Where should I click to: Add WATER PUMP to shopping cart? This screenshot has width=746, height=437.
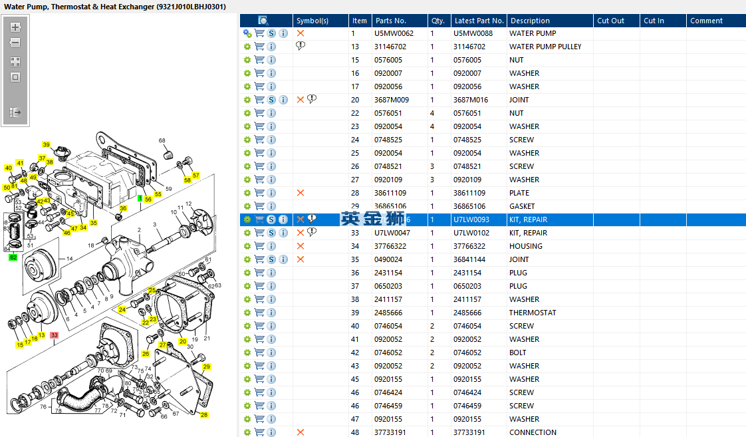click(259, 33)
